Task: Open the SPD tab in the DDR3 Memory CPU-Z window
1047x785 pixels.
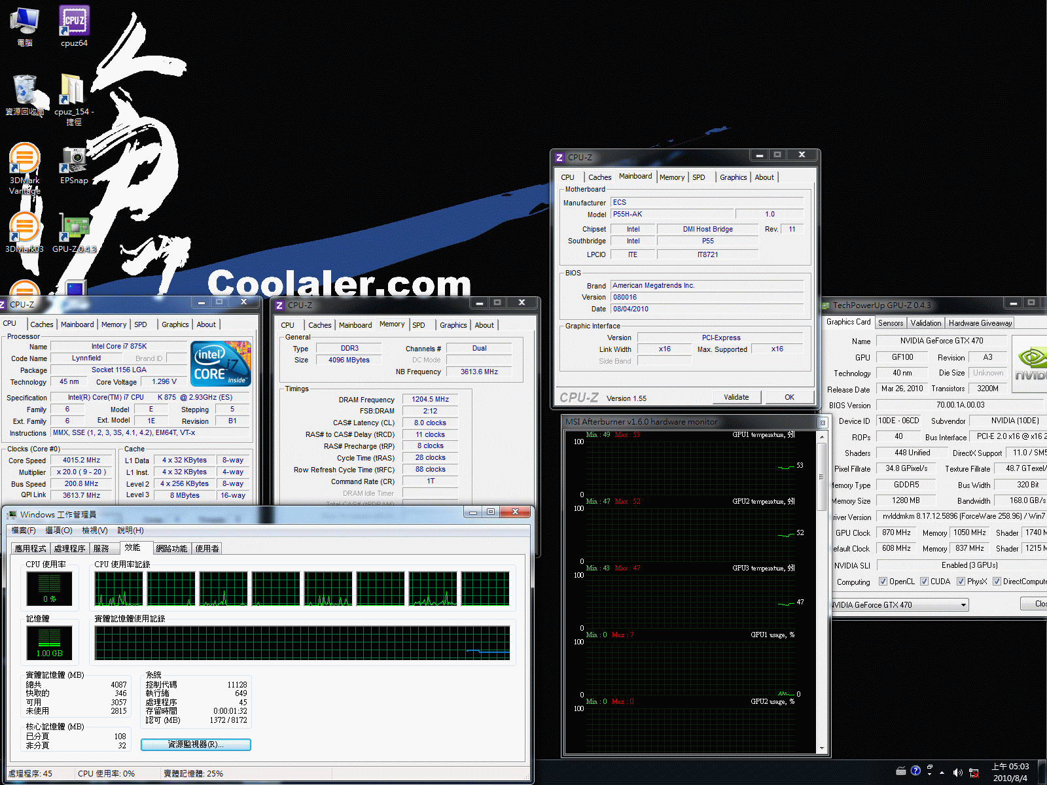Action: click(419, 325)
